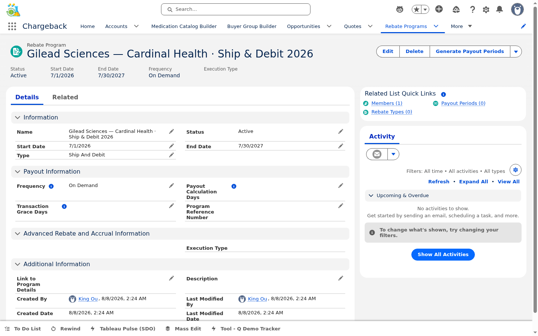The height and width of the screenshot is (336, 538).
Task: Open the Rebate Types (0) related list
Action: tap(392, 112)
